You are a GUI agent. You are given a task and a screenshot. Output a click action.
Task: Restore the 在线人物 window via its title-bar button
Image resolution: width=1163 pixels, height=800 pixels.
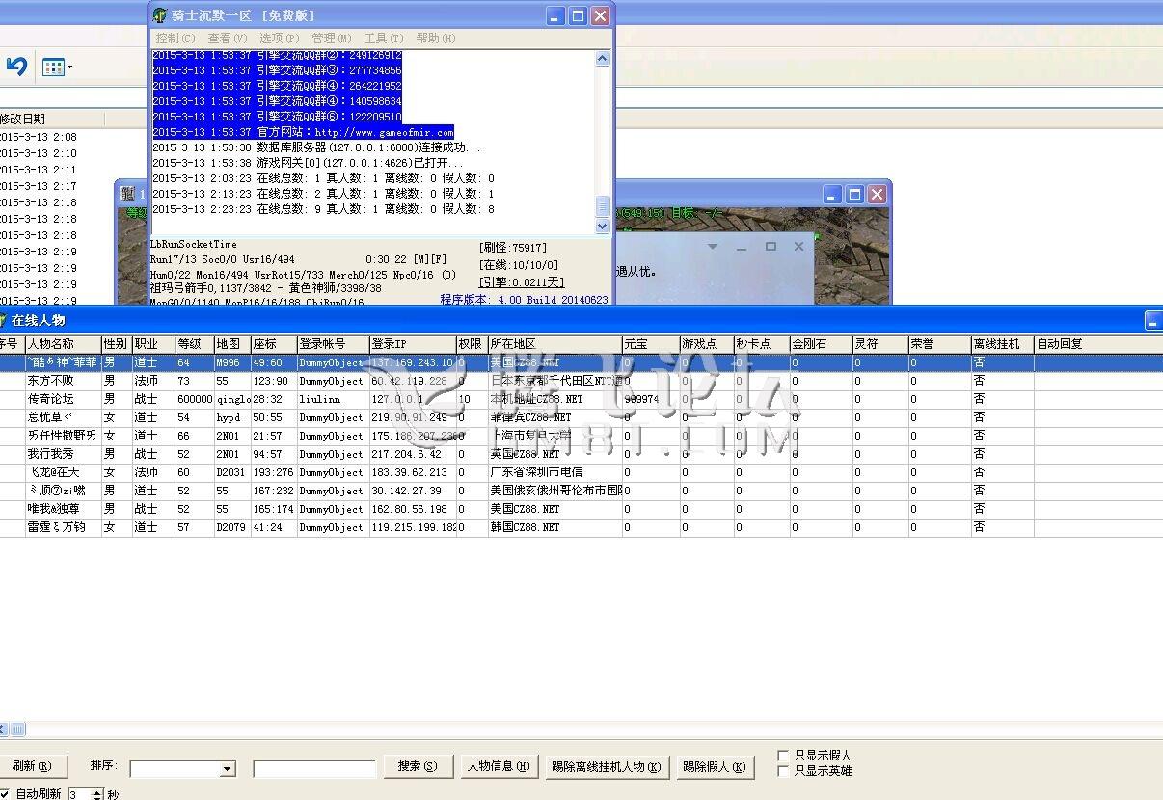[1152, 321]
